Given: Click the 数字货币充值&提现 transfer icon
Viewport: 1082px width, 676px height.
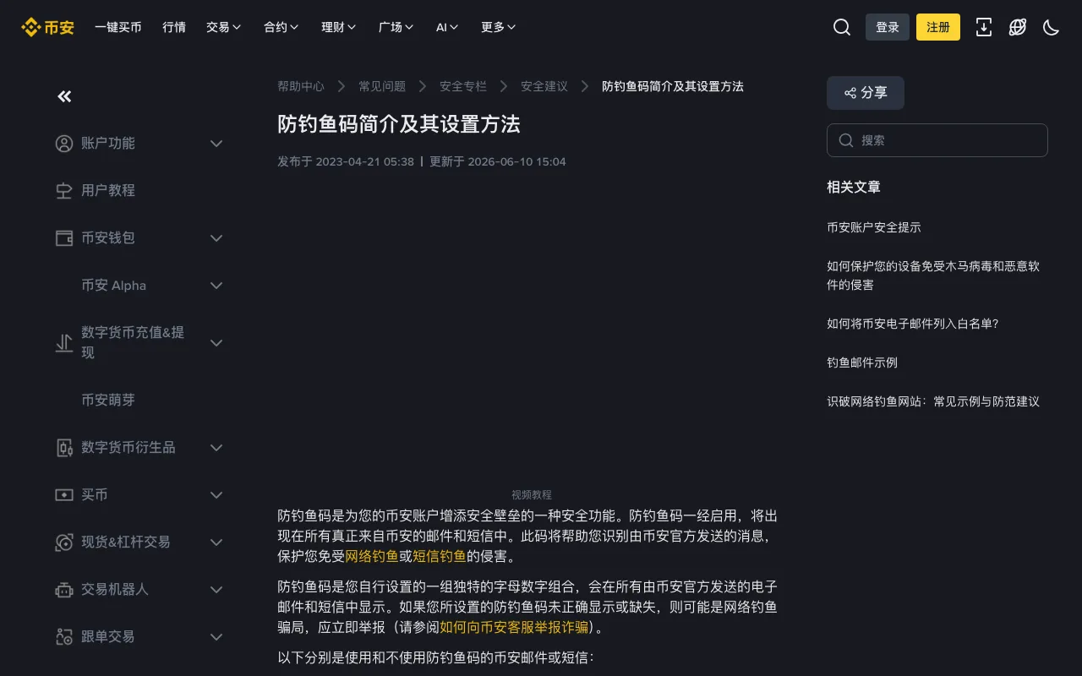Looking at the screenshot, I should click(64, 343).
